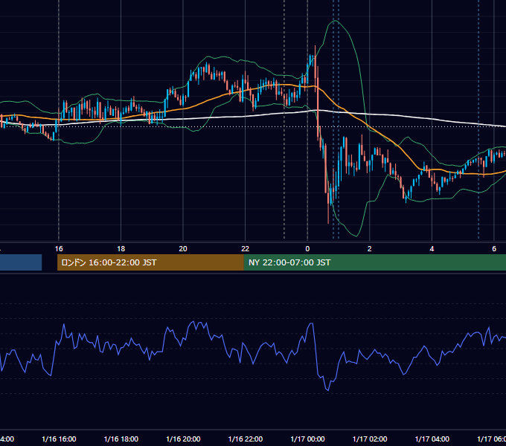Click the '2' hour label on time axis
This screenshot has width=506, height=446.
[x=370, y=249]
